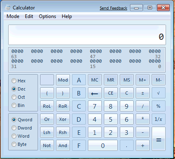Open the Options menu
This screenshot has width=175, height=159.
(x=47, y=16)
